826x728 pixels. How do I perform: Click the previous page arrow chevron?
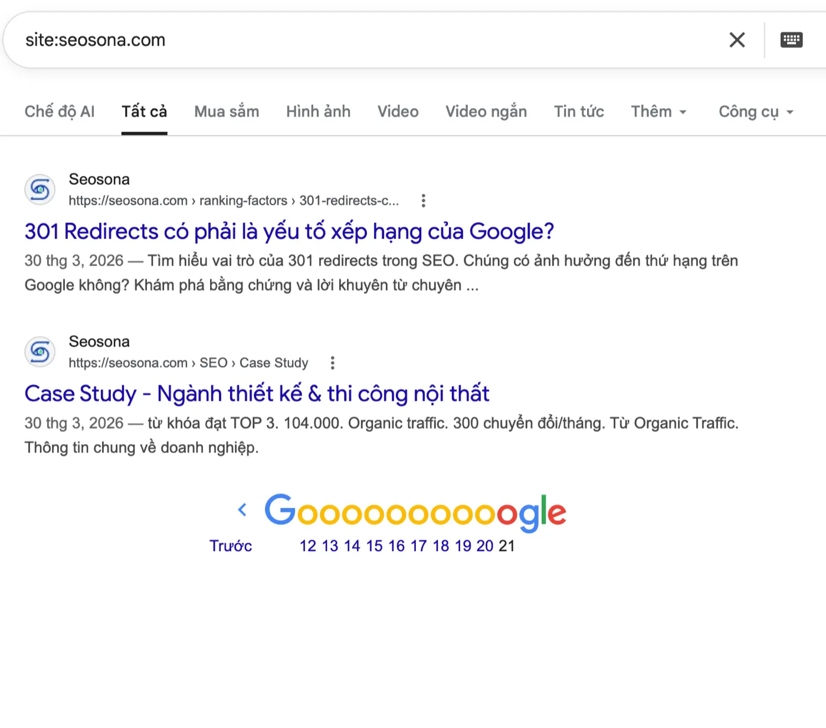point(242,510)
